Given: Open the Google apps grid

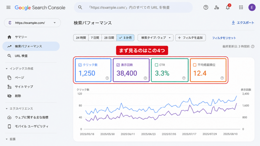Looking at the screenshot, I should click(241, 8).
